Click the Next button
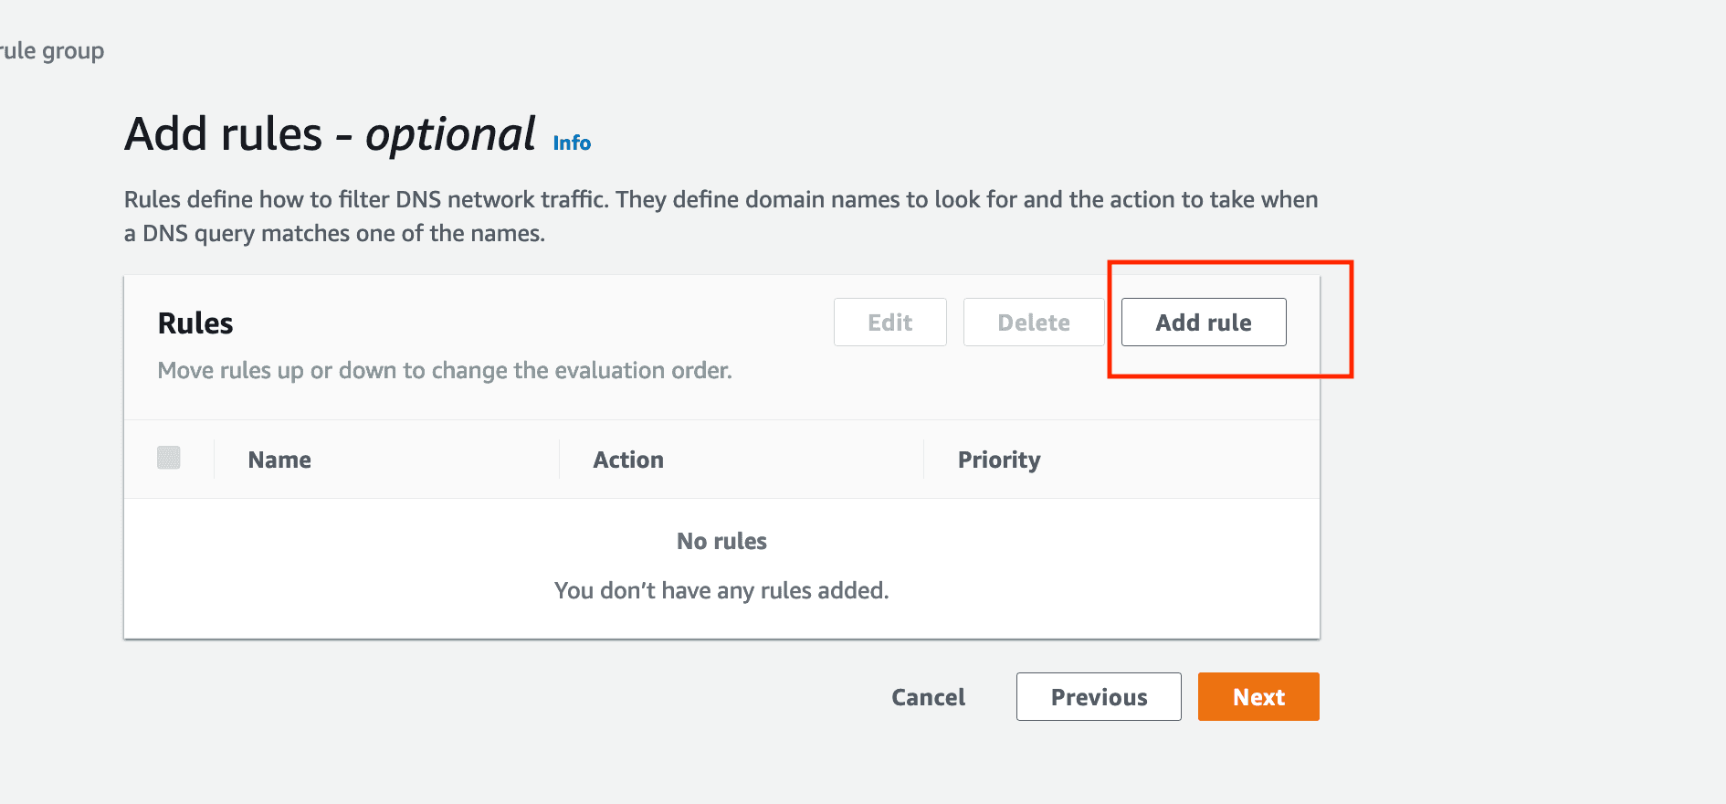Viewport: 1726px width, 804px height. [1258, 697]
